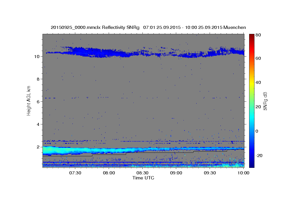
Task: Click the colorbar value -20
Action: (259, 156)
